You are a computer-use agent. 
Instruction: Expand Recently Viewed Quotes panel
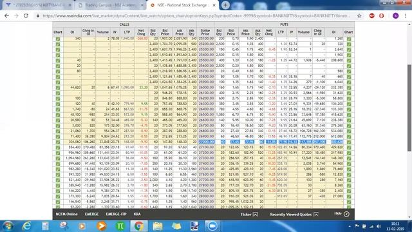294,215
